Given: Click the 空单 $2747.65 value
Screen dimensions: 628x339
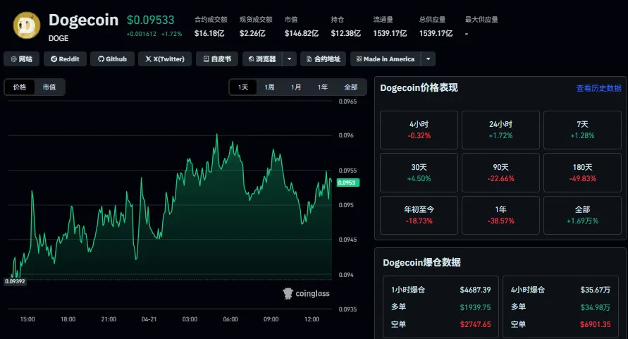Looking at the screenshot, I should click(x=475, y=325).
